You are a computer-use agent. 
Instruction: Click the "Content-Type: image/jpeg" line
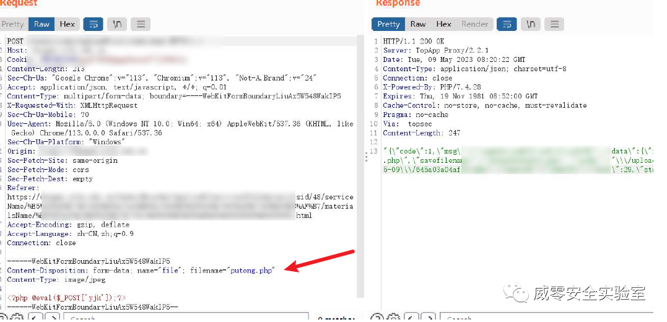pos(56,280)
